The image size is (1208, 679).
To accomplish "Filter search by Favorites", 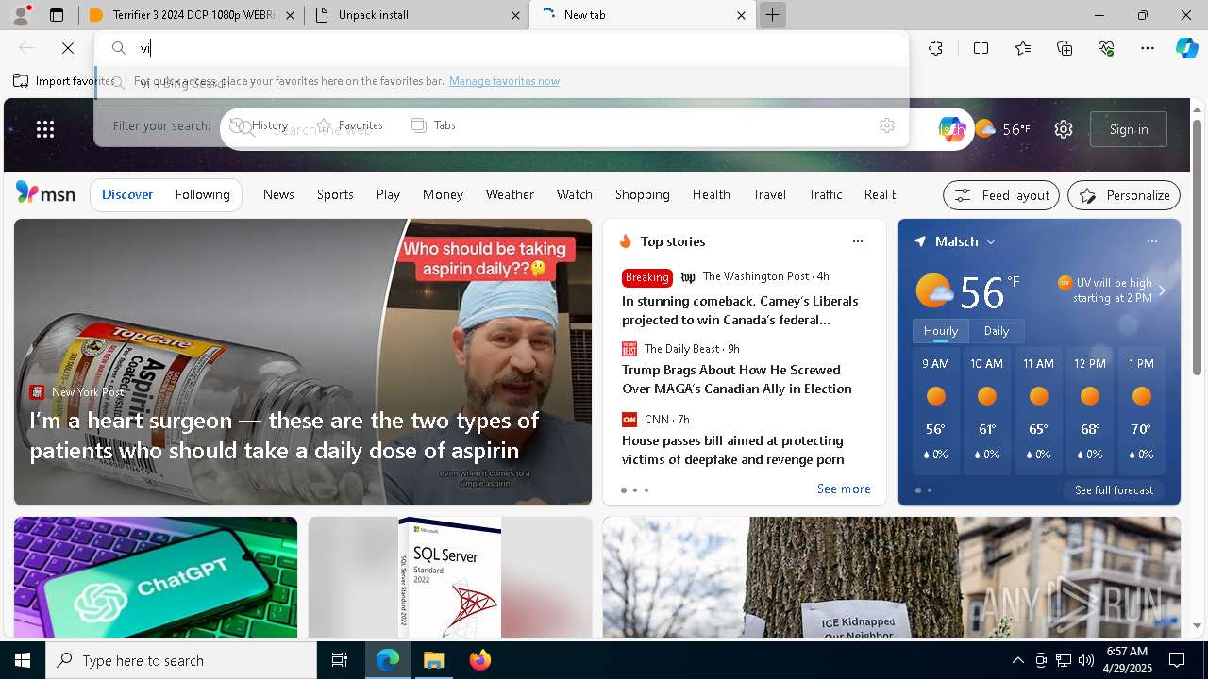I will click(350, 125).
